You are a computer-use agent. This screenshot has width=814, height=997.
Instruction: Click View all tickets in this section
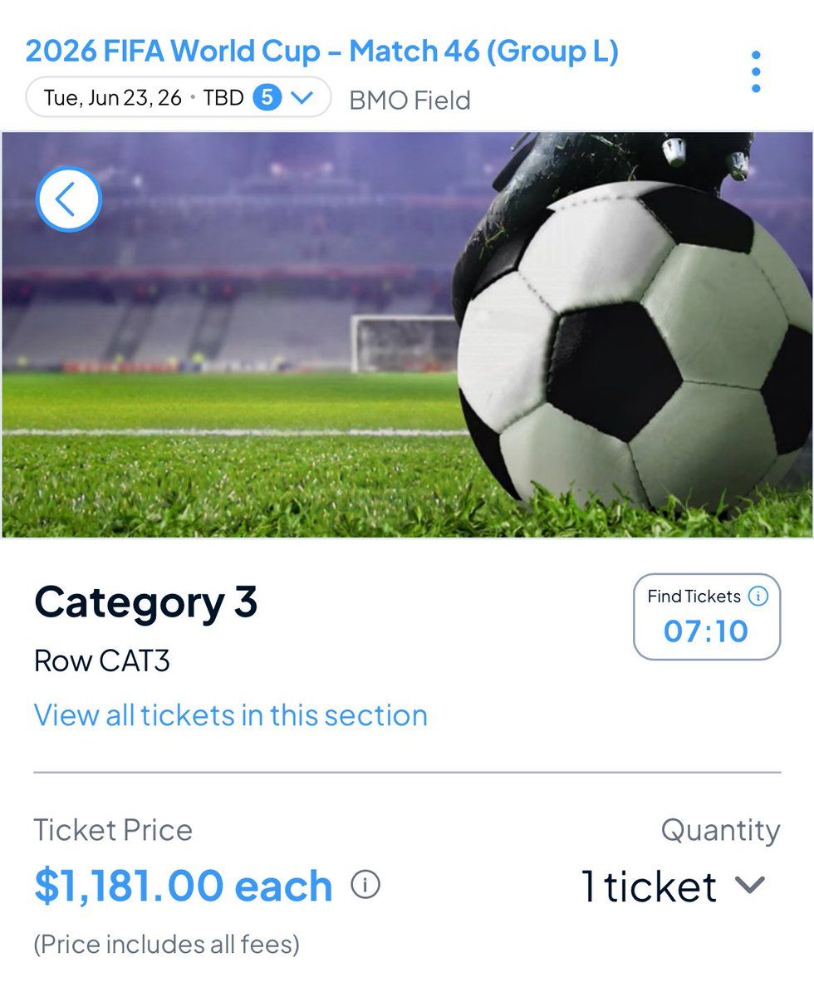coord(230,715)
